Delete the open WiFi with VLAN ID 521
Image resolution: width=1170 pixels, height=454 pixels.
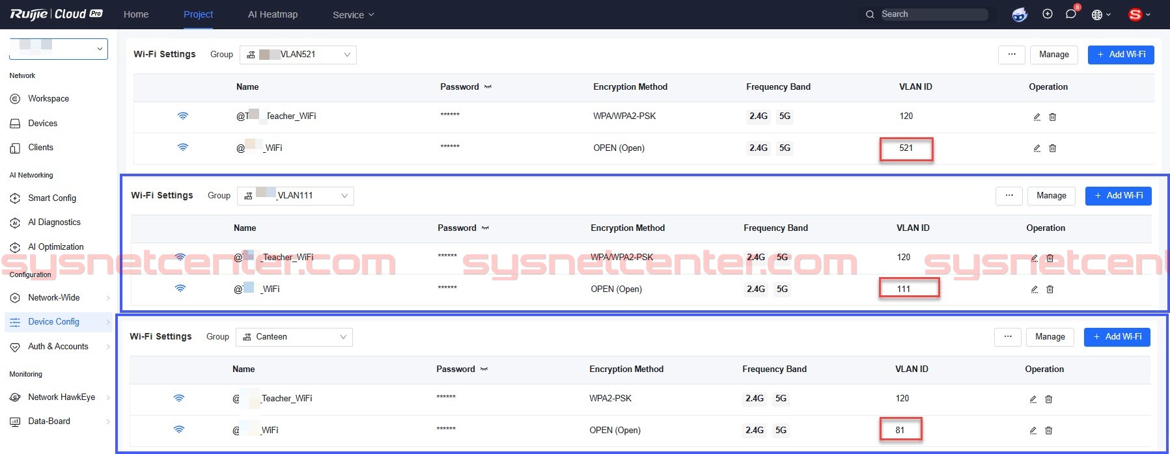point(1052,148)
